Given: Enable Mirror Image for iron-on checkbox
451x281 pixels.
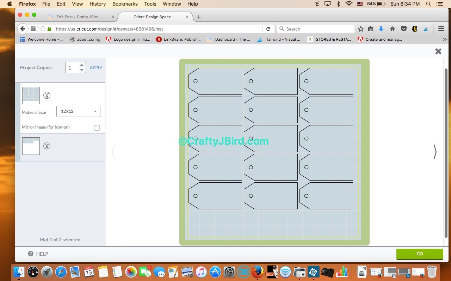Looking at the screenshot, I should (x=97, y=128).
